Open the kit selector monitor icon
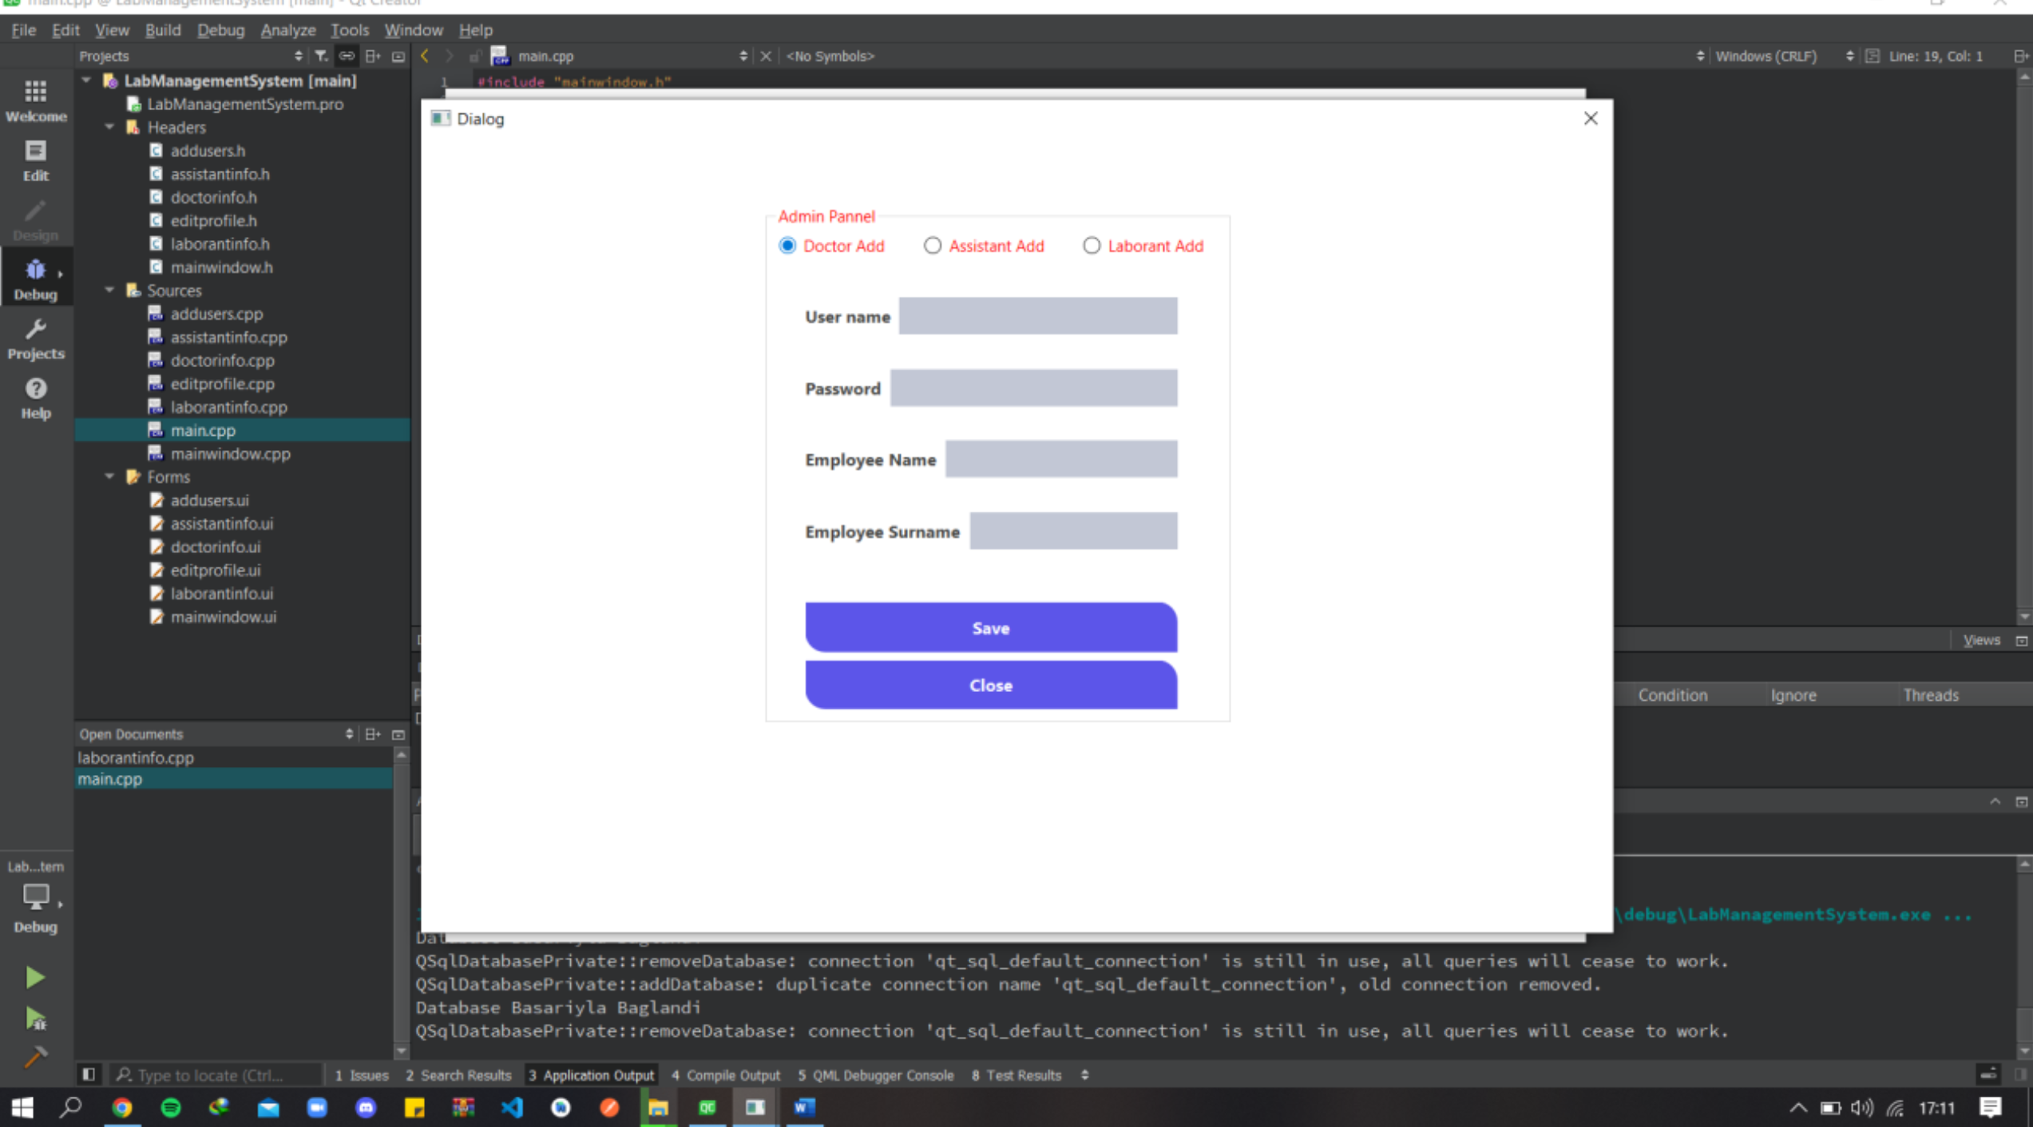The height and width of the screenshot is (1127, 2033). pyautogui.click(x=35, y=897)
